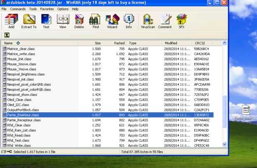Image resolution: width=257 pixels, height=168 pixels.
Task: Click the WinRAR title bar icon
Action: click(3, 2)
